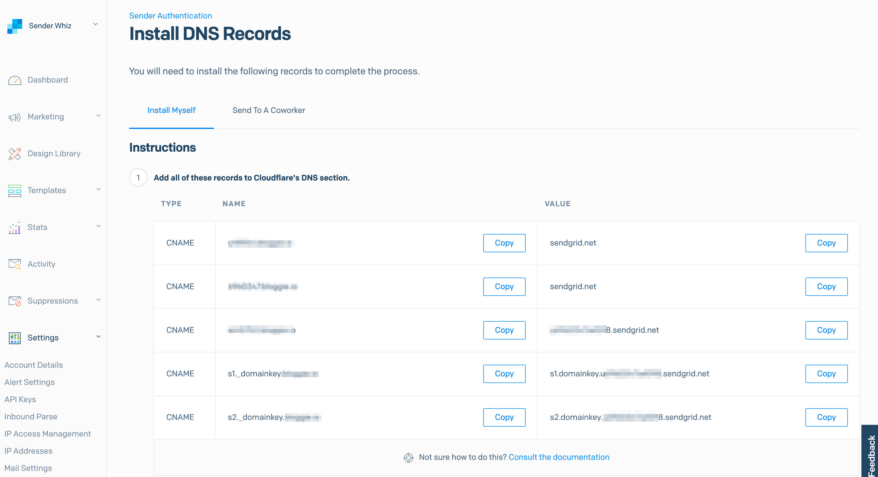Click the Stats icon in sidebar
Viewport: 878px width, 477px height.
coord(14,227)
